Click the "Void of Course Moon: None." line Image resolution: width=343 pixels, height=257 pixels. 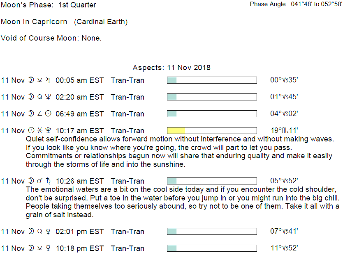[51, 38]
